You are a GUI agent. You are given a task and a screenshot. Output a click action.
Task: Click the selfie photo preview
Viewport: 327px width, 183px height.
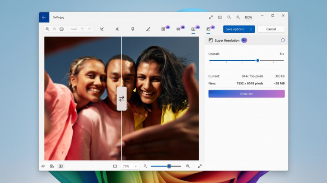(122, 99)
